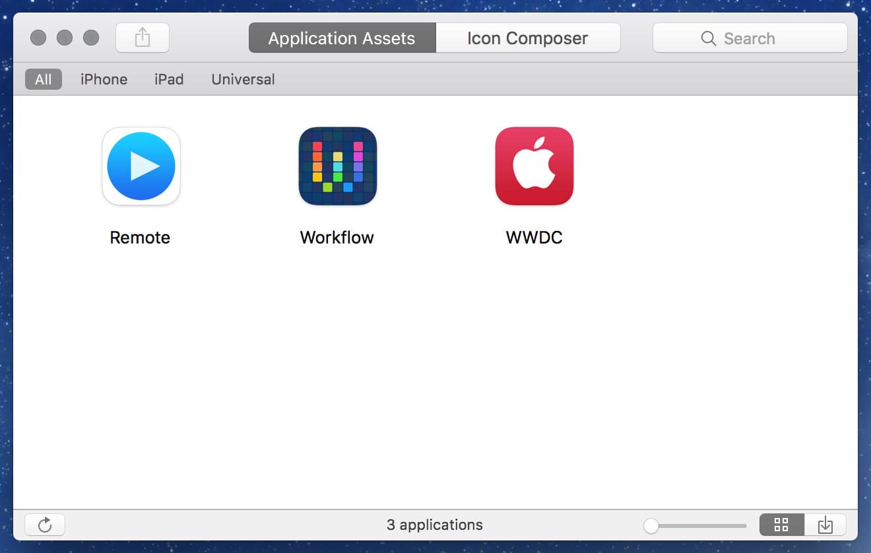This screenshot has height=553, width=871.
Task: Open the Icon Composer tab
Action: pos(527,38)
